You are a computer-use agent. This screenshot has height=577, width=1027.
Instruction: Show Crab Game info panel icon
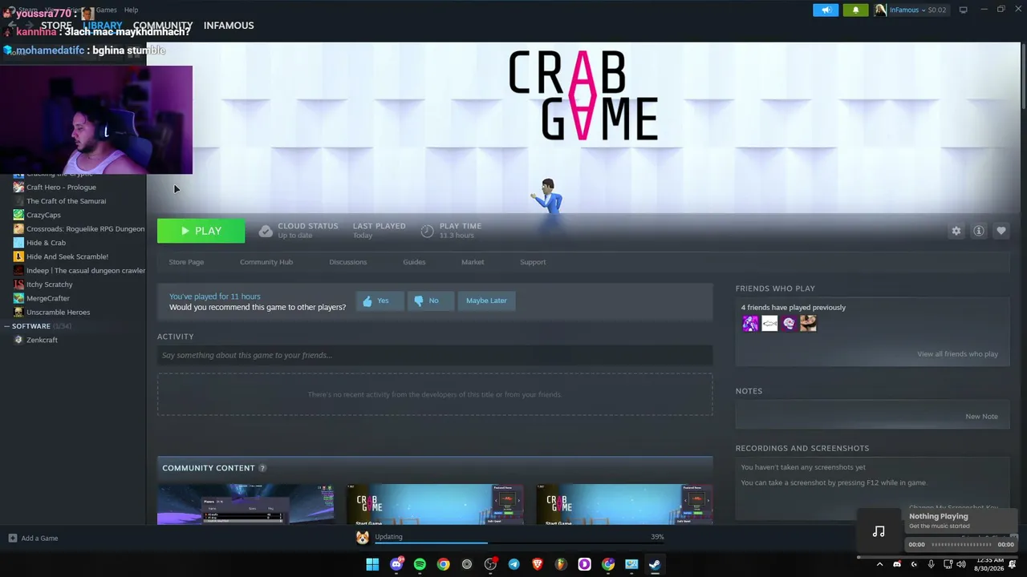tap(979, 231)
